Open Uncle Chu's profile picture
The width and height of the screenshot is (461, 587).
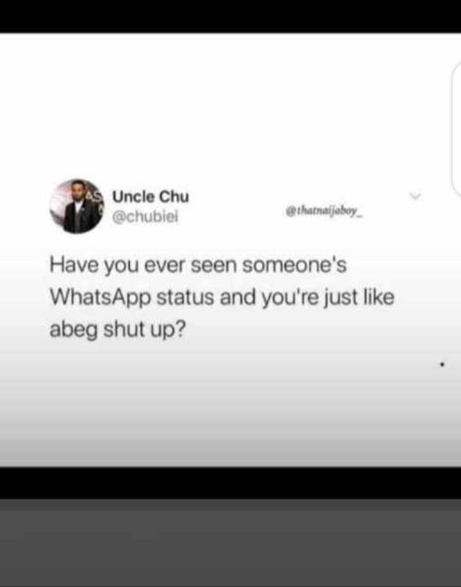coord(77,206)
